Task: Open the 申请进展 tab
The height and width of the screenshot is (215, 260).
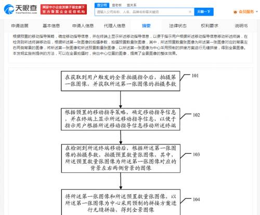Action: click(x=20, y=26)
